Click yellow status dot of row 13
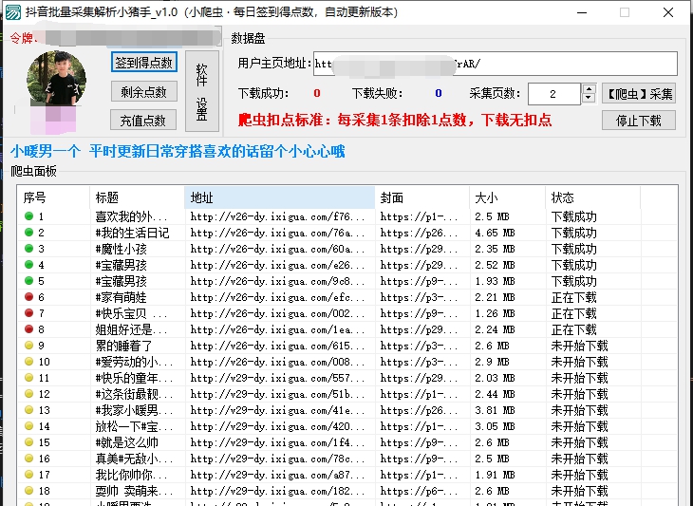This screenshot has height=506, width=693. 29,410
